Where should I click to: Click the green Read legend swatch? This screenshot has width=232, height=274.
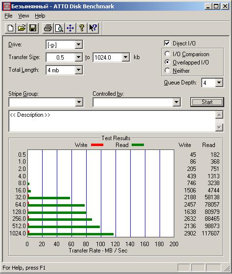pos(138,145)
